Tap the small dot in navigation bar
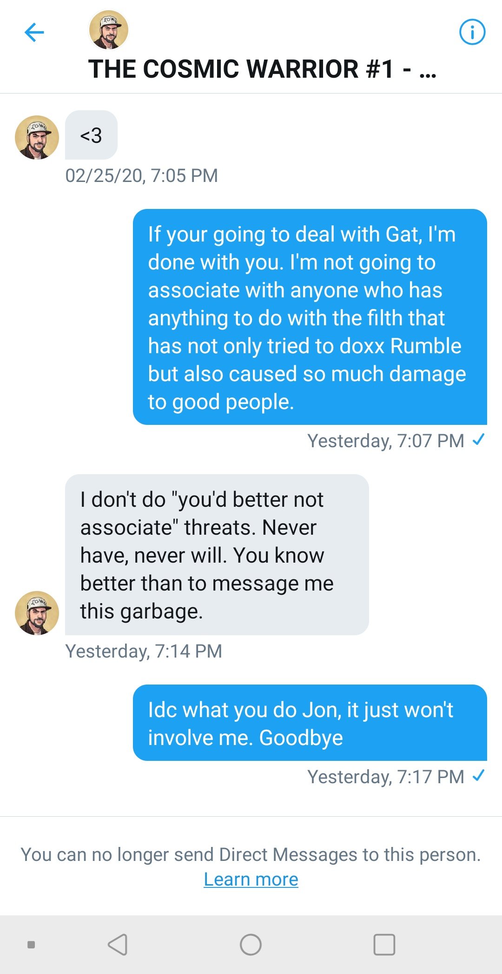 pyautogui.click(x=31, y=945)
